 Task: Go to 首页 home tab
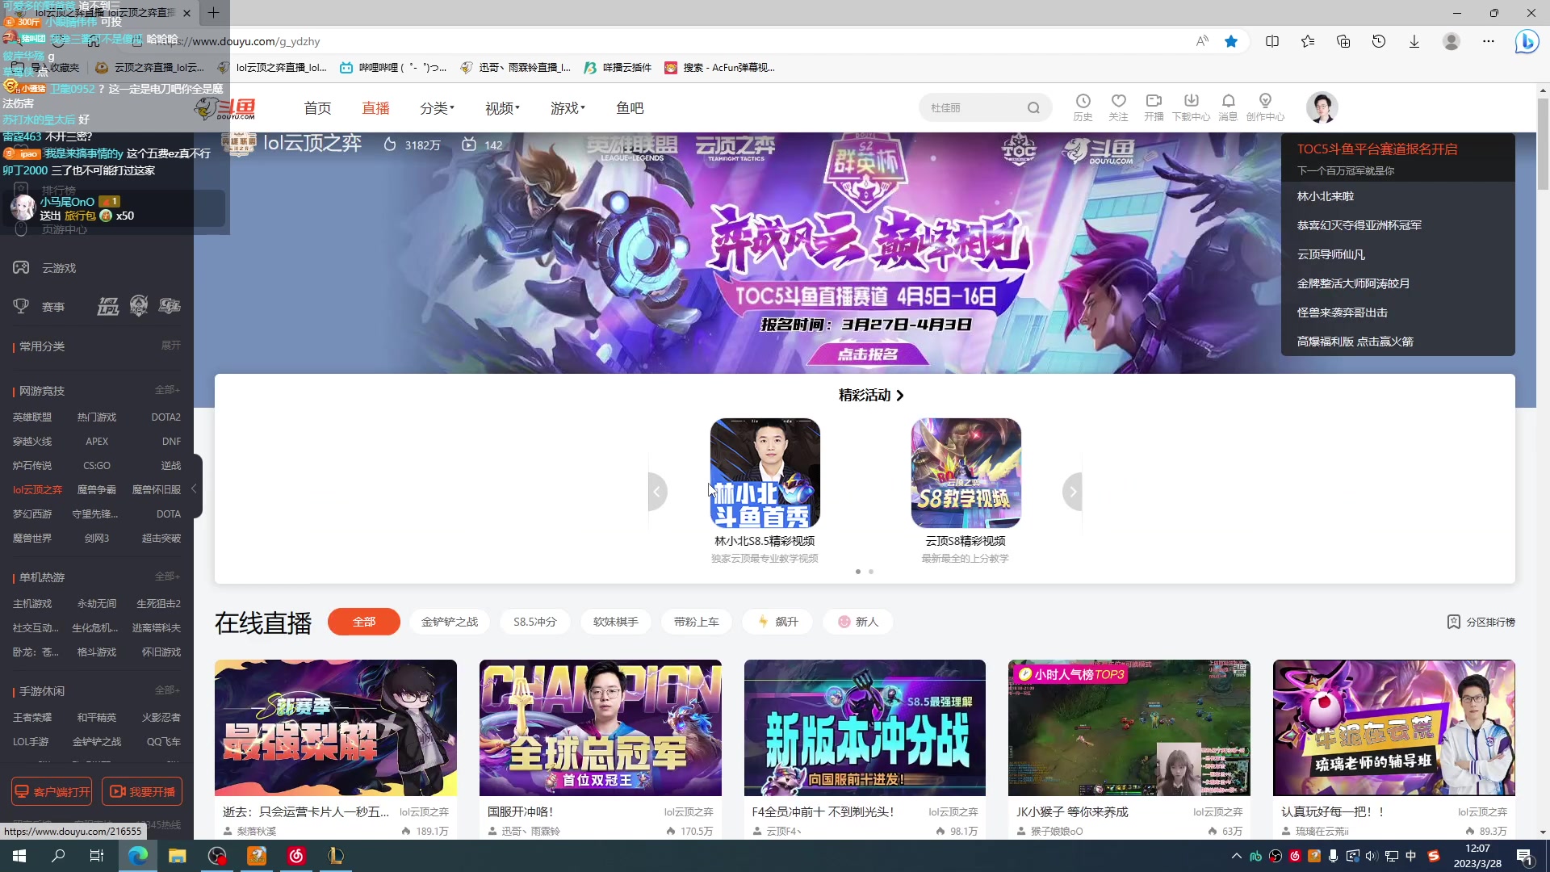317,108
